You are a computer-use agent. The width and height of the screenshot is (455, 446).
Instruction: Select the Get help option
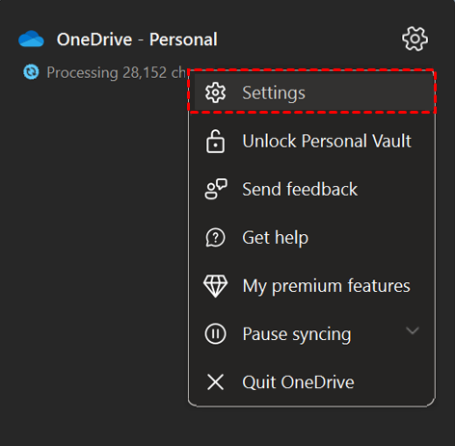(311, 238)
